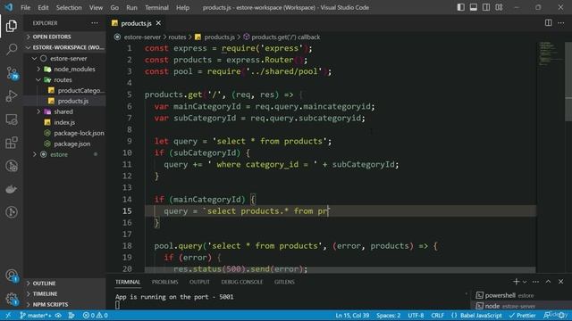Open terminal panel more actions ellipsis
Viewport: 572px width, 321px height.
(x=535, y=282)
